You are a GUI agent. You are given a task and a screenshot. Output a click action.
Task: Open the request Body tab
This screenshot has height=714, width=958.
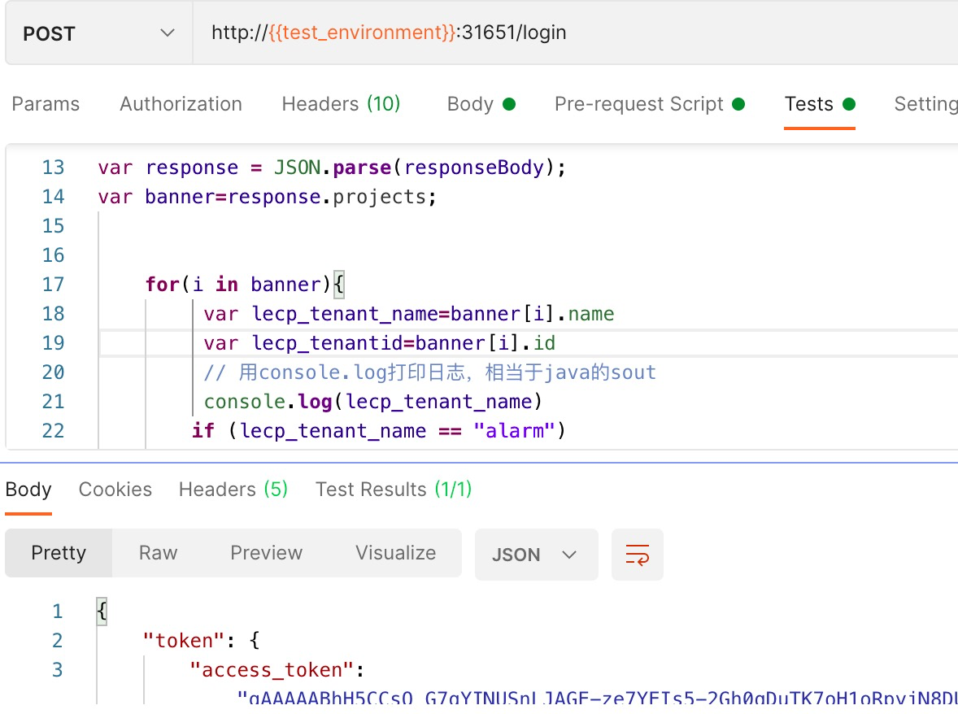tap(481, 104)
